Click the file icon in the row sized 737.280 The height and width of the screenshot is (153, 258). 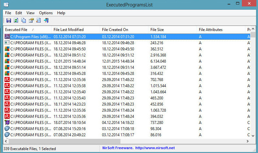7,122
